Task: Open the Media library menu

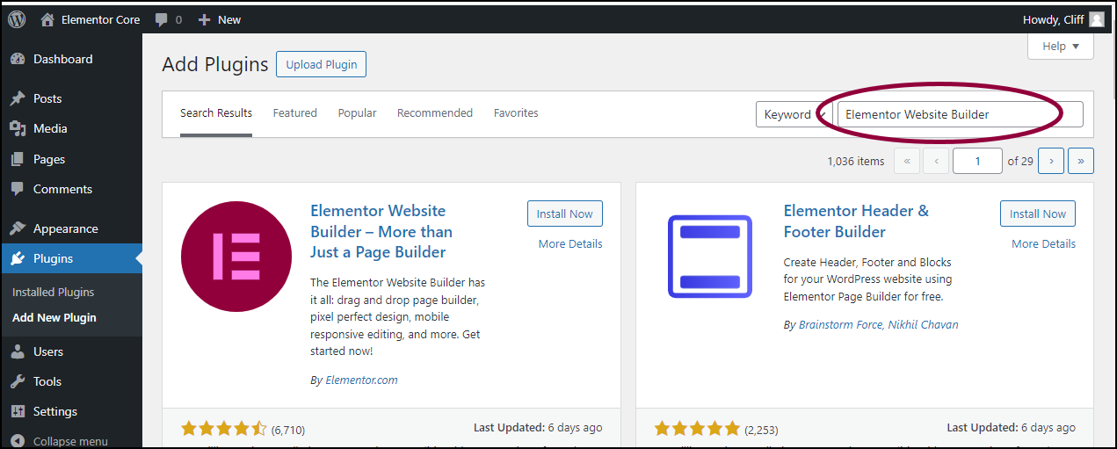Action: click(x=50, y=128)
